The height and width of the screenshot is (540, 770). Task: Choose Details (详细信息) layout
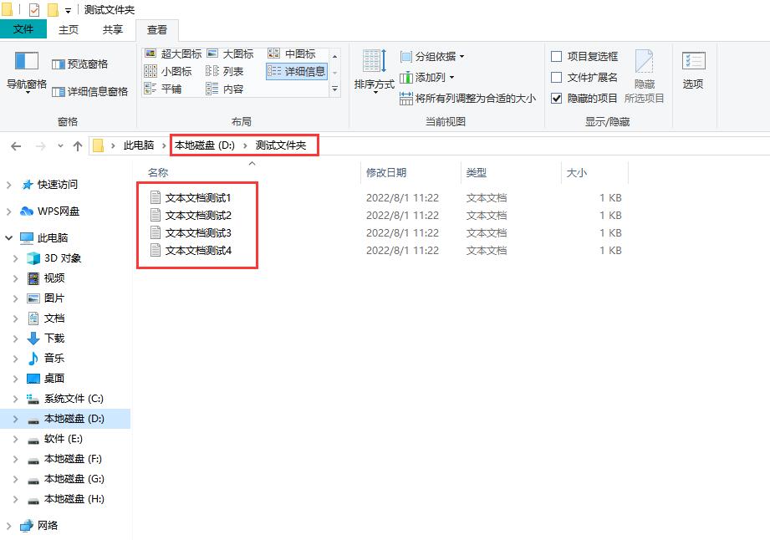coord(297,72)
